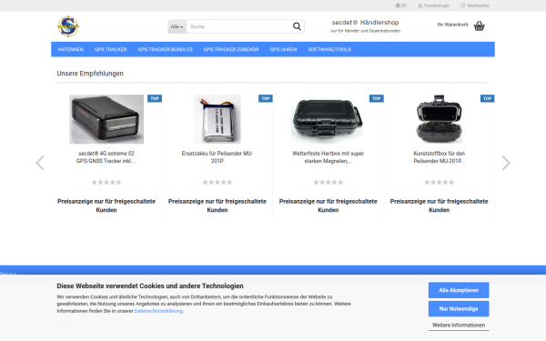Open the Antennen menu category
The height and width of the screenshot is (341, 546).
point(70,49)
